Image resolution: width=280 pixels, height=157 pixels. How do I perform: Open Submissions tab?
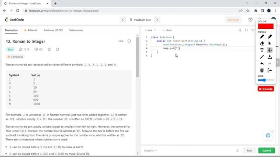pyautogui.click(x=76, y=30)
